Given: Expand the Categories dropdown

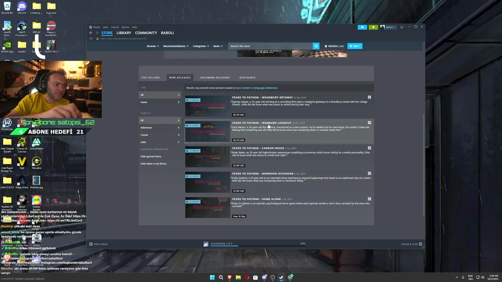Looking at the screenshot, I should coord(201,46).
